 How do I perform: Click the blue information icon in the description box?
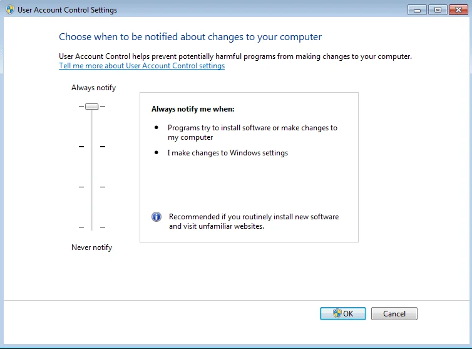(x=156, y=217)
